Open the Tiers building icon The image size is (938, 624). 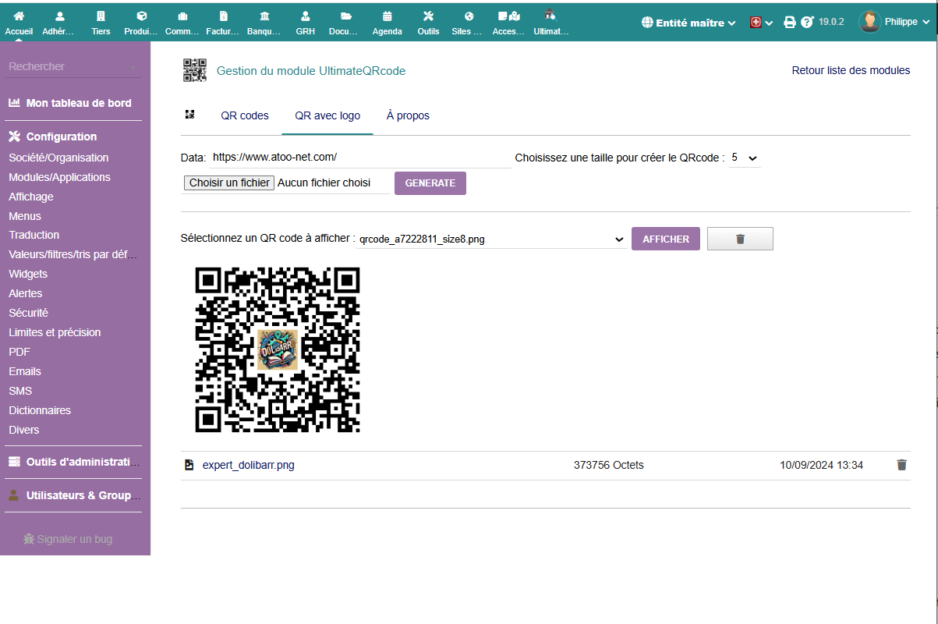tap(101, 16)
